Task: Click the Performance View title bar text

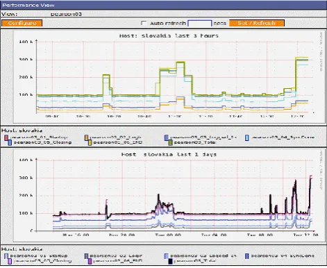Action: tap(28, 5)
